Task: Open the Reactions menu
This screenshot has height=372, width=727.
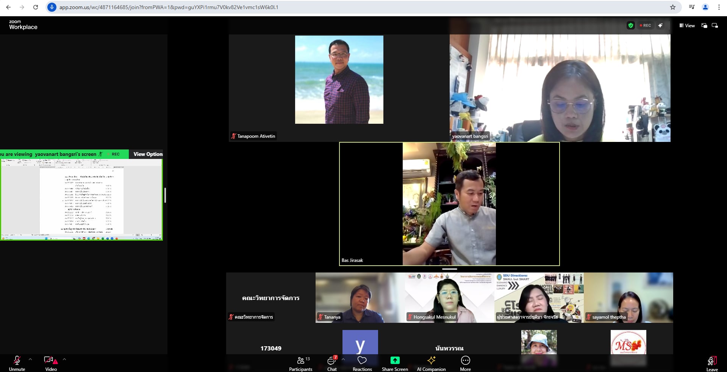Action: click(x=362, y=363)
